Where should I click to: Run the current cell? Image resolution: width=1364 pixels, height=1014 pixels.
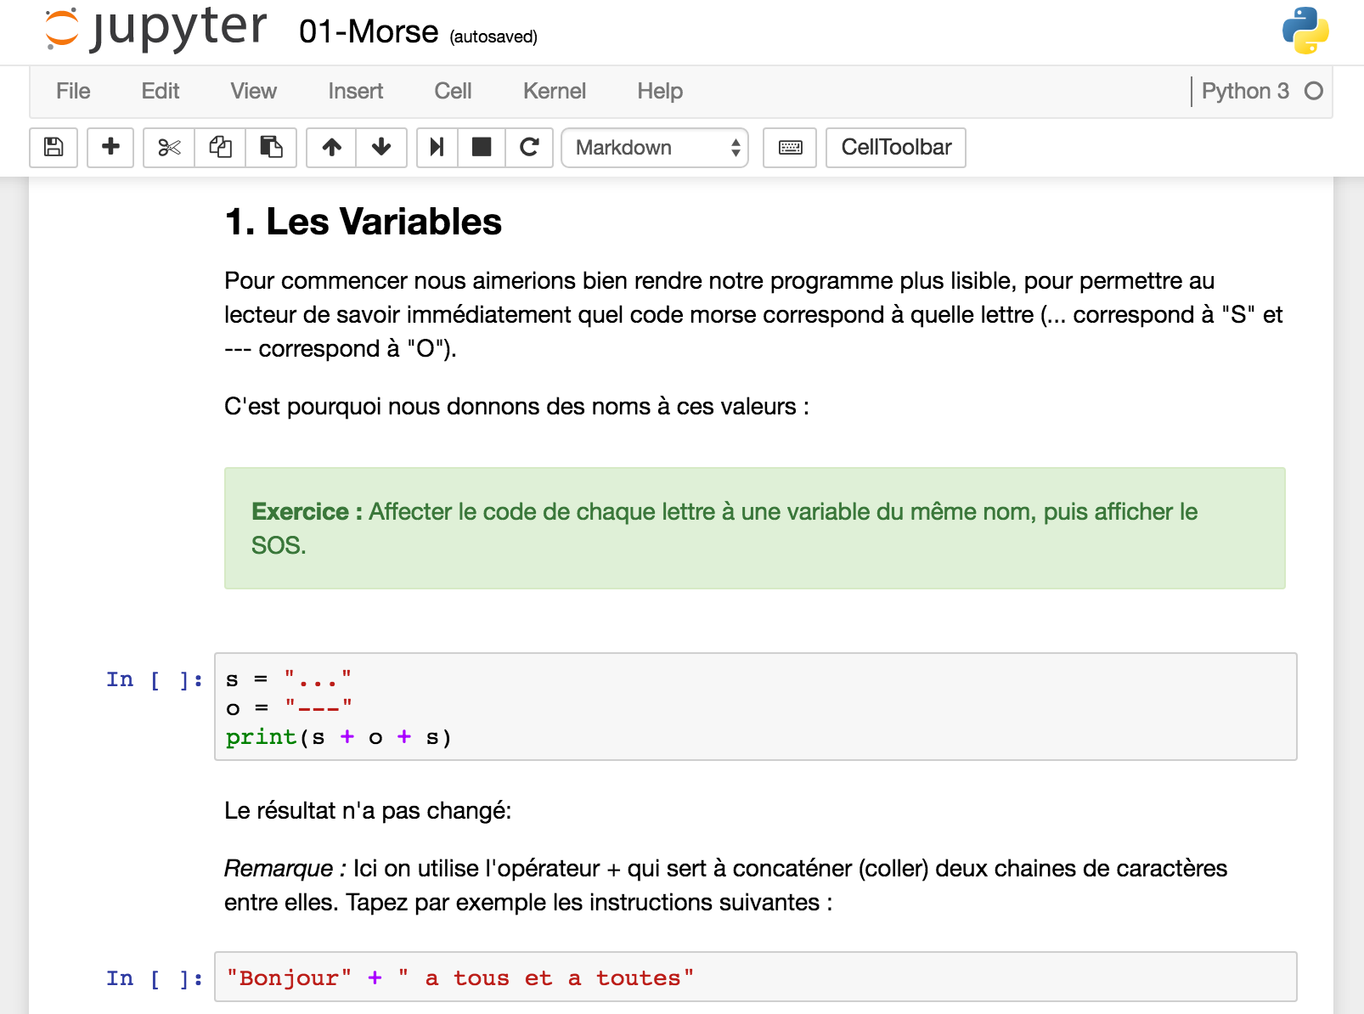pyautogui.click(x=437, y=148)
